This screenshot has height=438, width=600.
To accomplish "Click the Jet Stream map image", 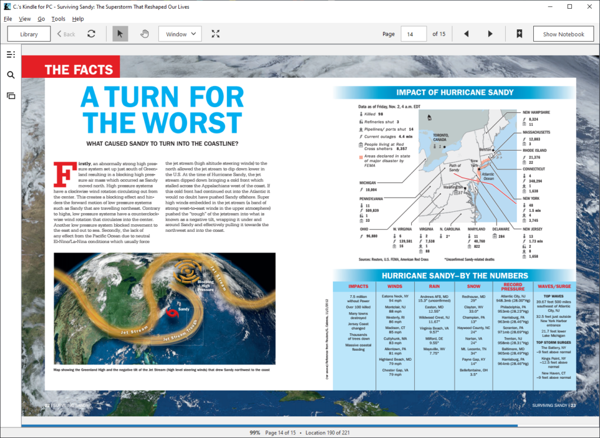I will tap(165, 309).
